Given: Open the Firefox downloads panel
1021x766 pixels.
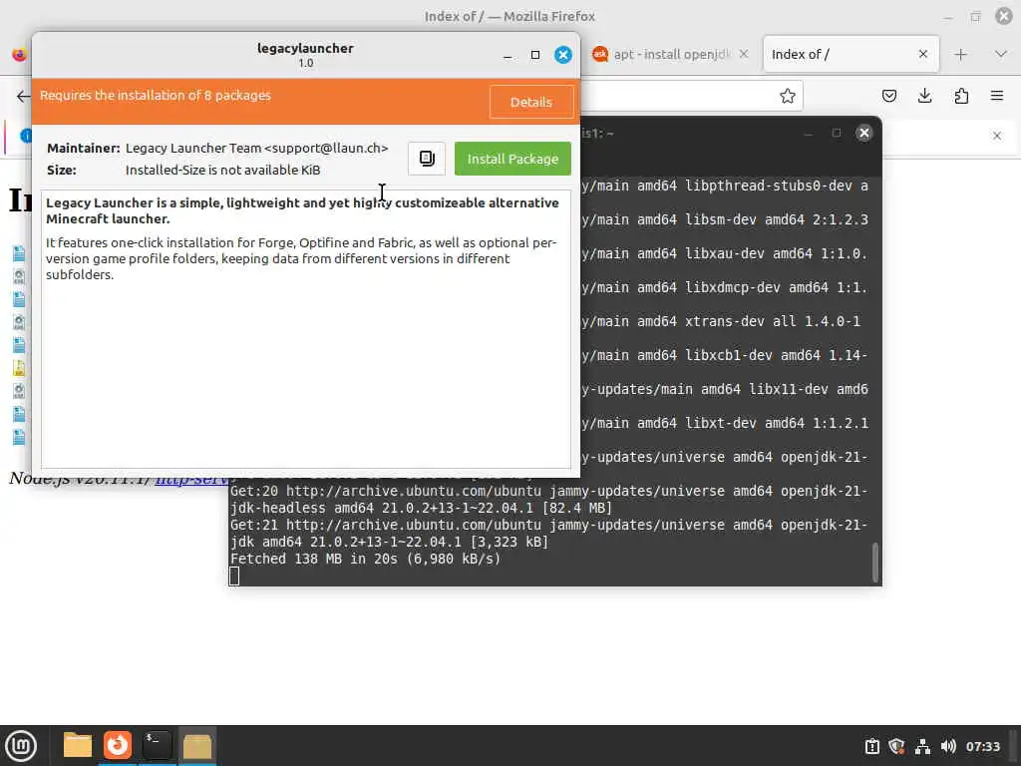Looking at the screenshot, I should tap(924, 97).
